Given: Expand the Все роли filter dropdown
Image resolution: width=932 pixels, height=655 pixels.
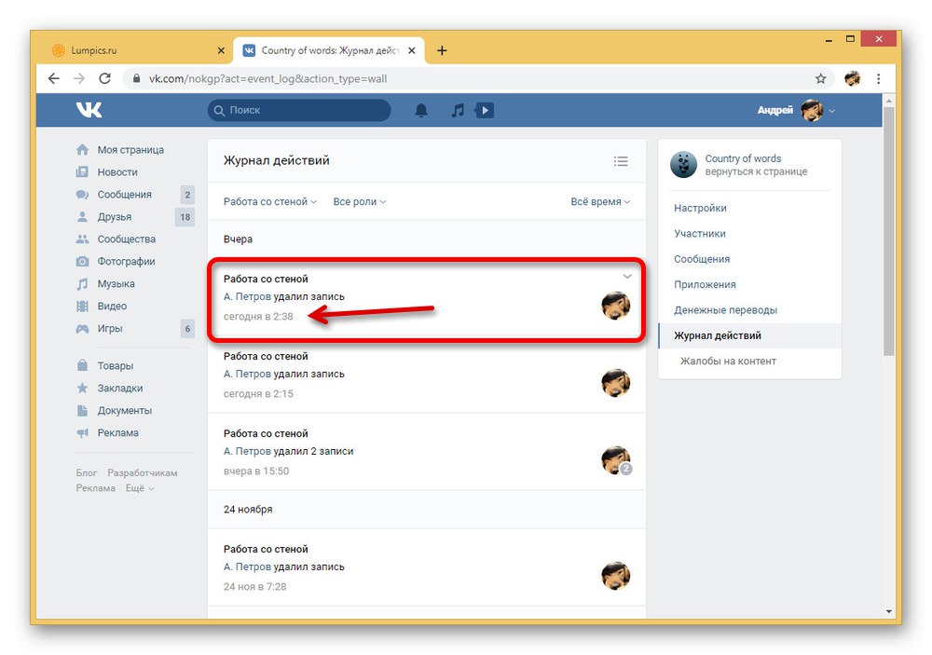Looking at the screenshot, I should [x=360, y=201].
